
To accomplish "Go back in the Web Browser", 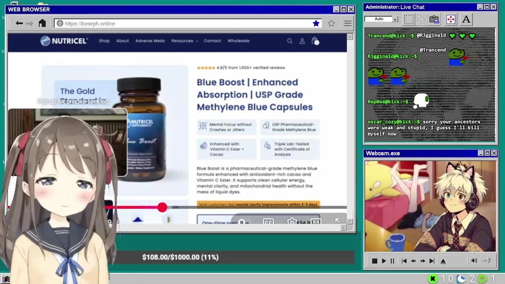I will [x=19, y=24].
